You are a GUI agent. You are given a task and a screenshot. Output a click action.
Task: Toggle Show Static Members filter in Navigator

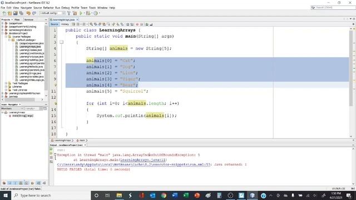coord(15,183)
